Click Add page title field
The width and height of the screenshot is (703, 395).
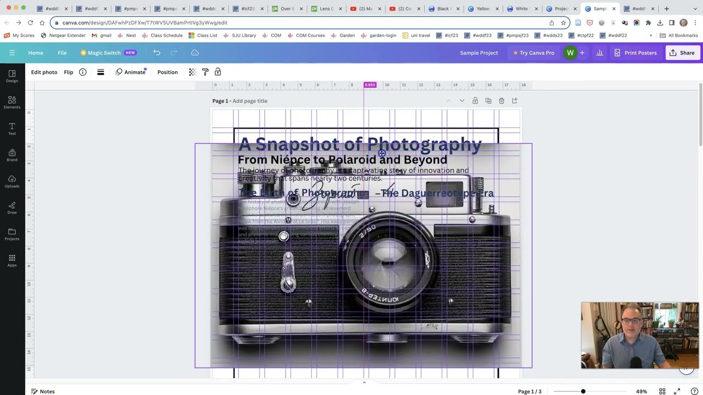(x=250, y=101)
